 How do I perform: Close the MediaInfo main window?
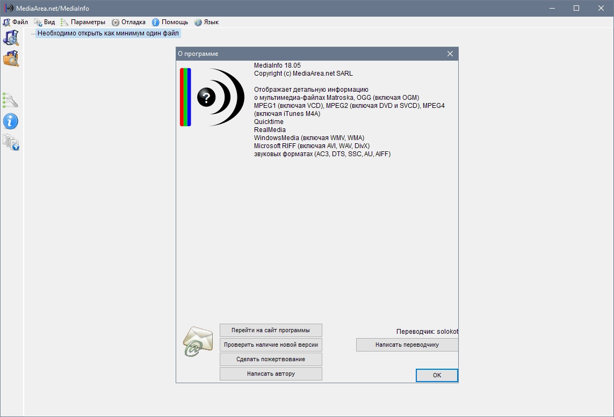601,8
